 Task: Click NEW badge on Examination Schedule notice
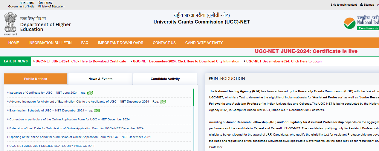click(97, 111)
